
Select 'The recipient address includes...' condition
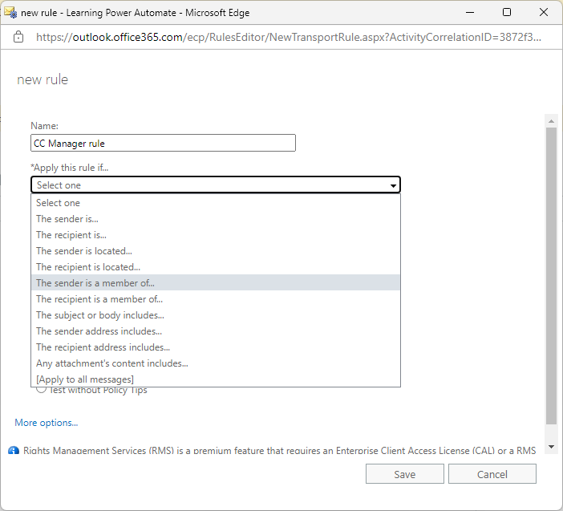103,347
